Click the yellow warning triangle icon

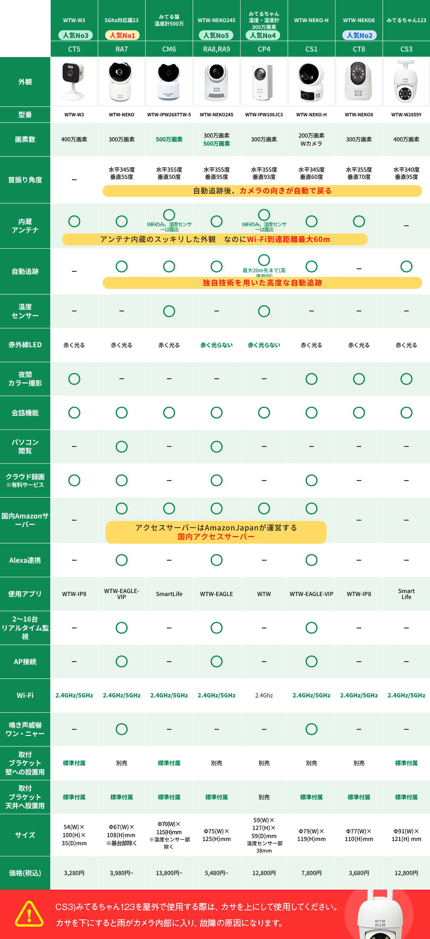pyautogui.click(x=29, y=914)
